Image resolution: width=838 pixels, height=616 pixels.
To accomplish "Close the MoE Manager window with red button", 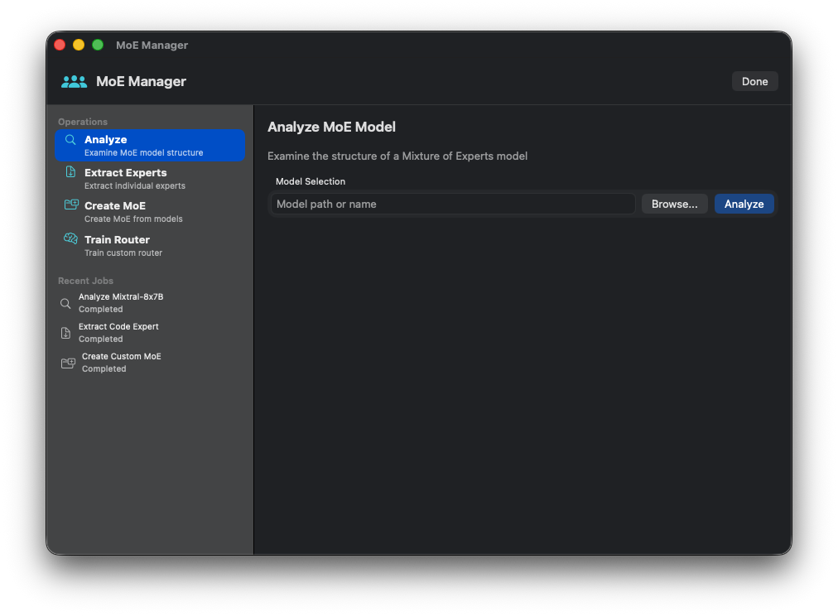I will coord(60,45).
